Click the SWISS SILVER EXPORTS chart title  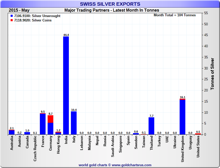110,4
